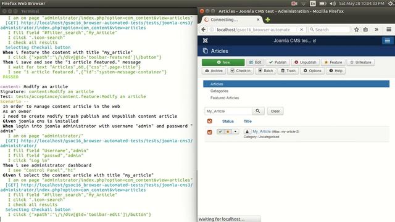Open the battery indicator

click(323, 4)
